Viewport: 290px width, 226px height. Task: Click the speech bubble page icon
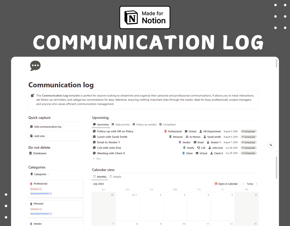(35, 66)
